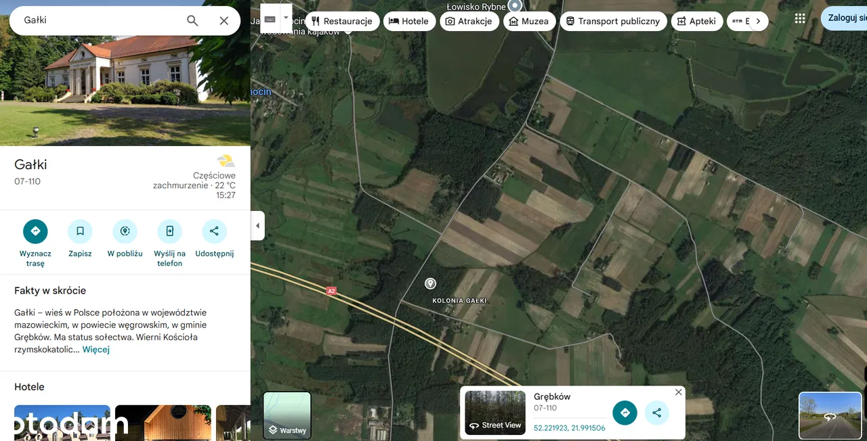Collapse the side panel with the arrow
867x441 pixels.
tap(257, 226)
